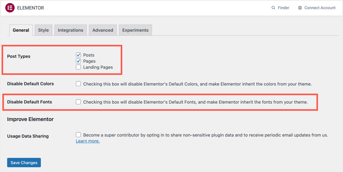Click the Connect Account link
This screenshot has width=343, height=172.
point(320,8)
